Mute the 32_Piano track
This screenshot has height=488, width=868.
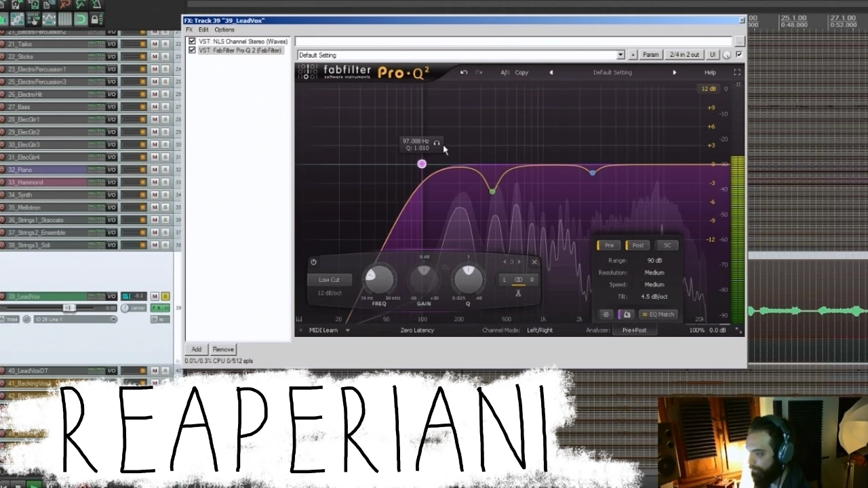[x=155, y=169]
